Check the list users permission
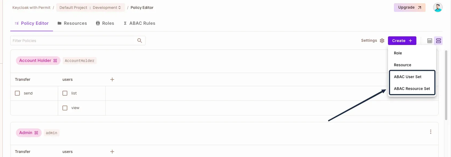451x157 pixels. [x=65, y=93]
